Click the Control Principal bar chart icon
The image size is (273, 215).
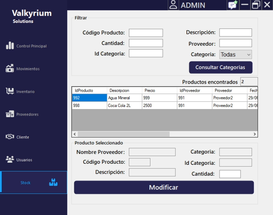(x=10, y=46)
